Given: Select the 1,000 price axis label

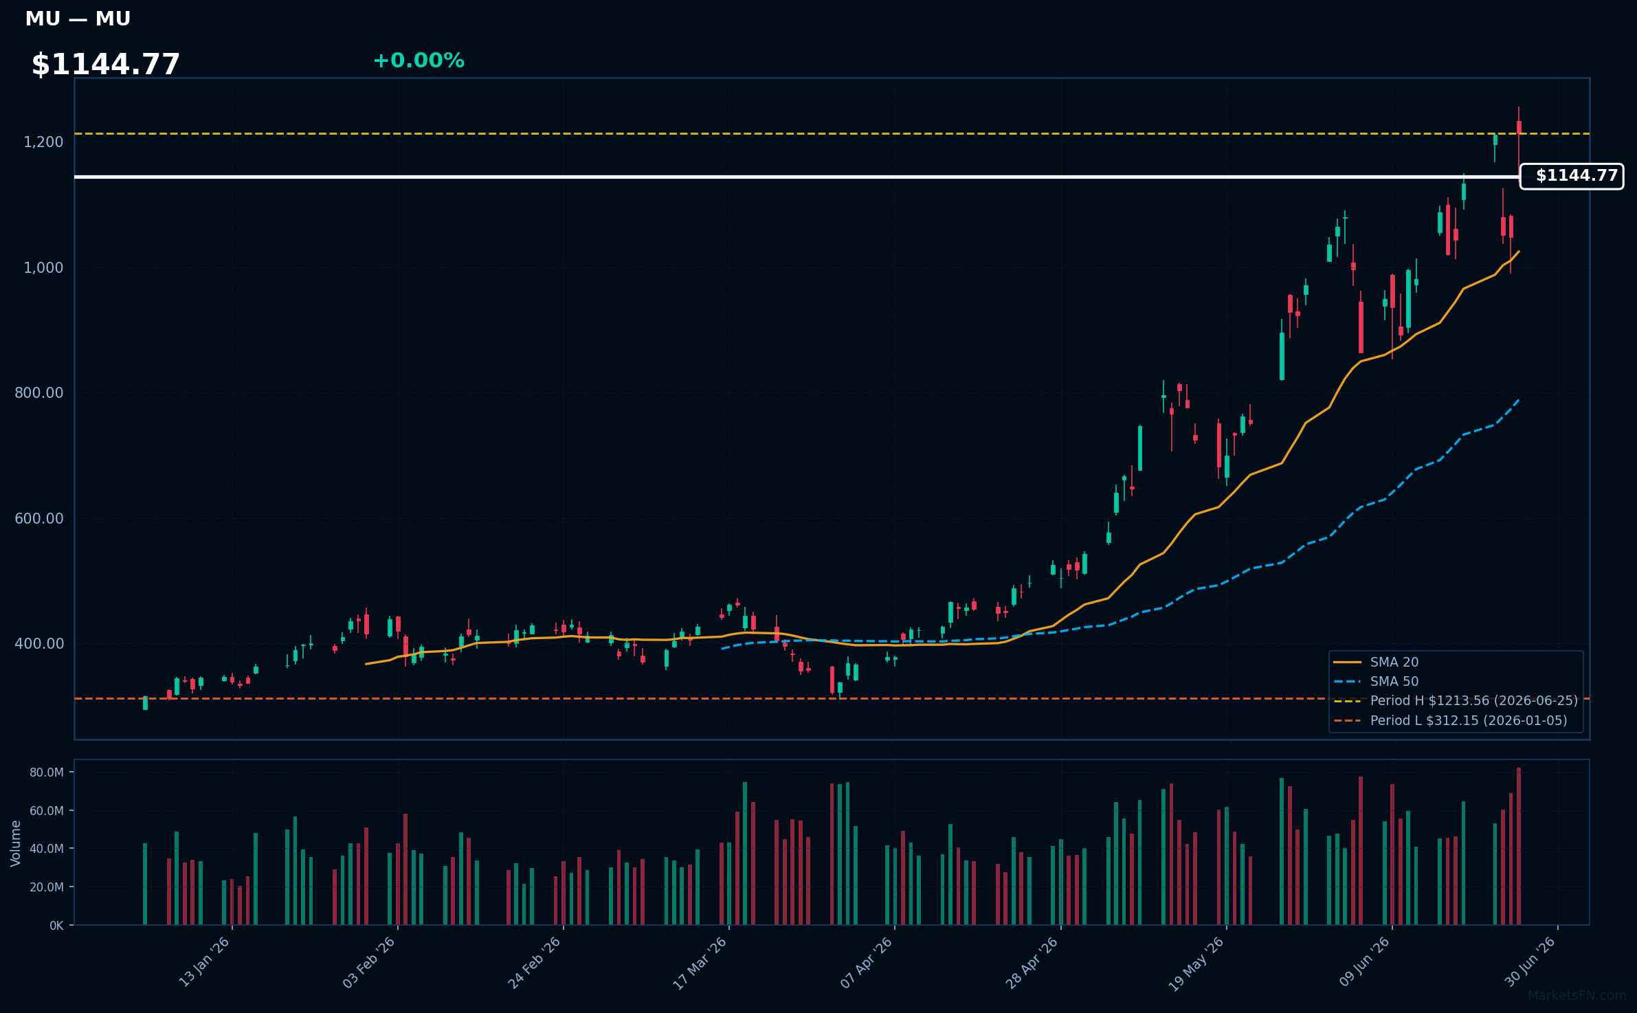Looking at the screenshot, I should pyautogui.click(x=43, y=268).
